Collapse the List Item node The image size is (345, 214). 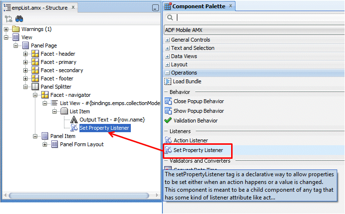tap(55, 111)
